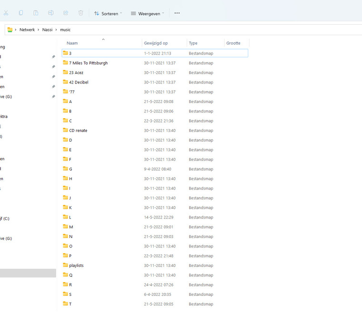
Task: Select the folder row named J
Action: (x=155, y=198)
